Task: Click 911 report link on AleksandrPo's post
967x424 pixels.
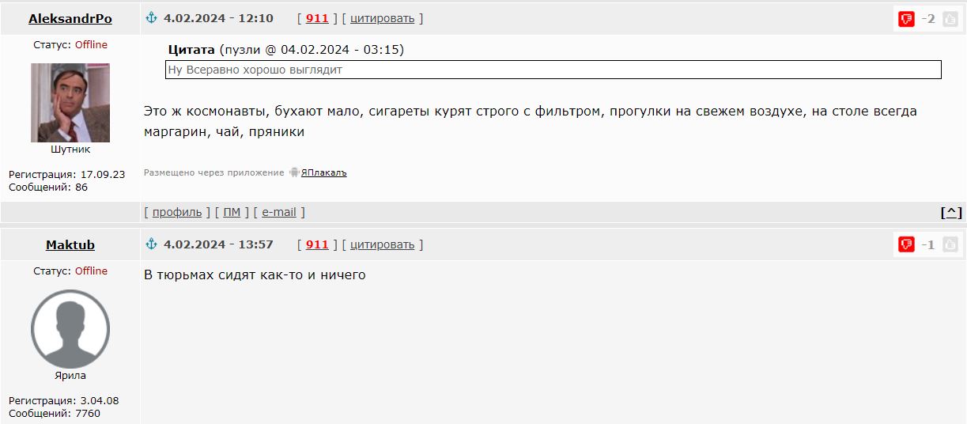Action: [x=317, y=18]
